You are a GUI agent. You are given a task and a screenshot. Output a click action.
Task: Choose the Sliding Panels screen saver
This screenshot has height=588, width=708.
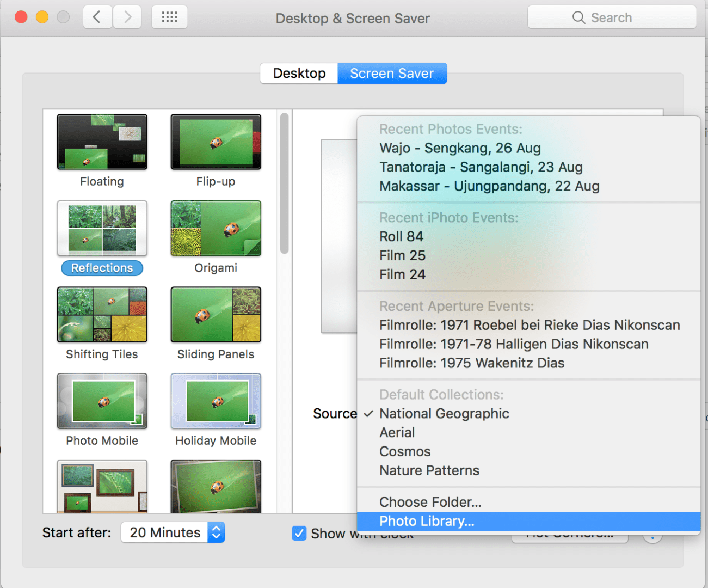coord(216,314)
